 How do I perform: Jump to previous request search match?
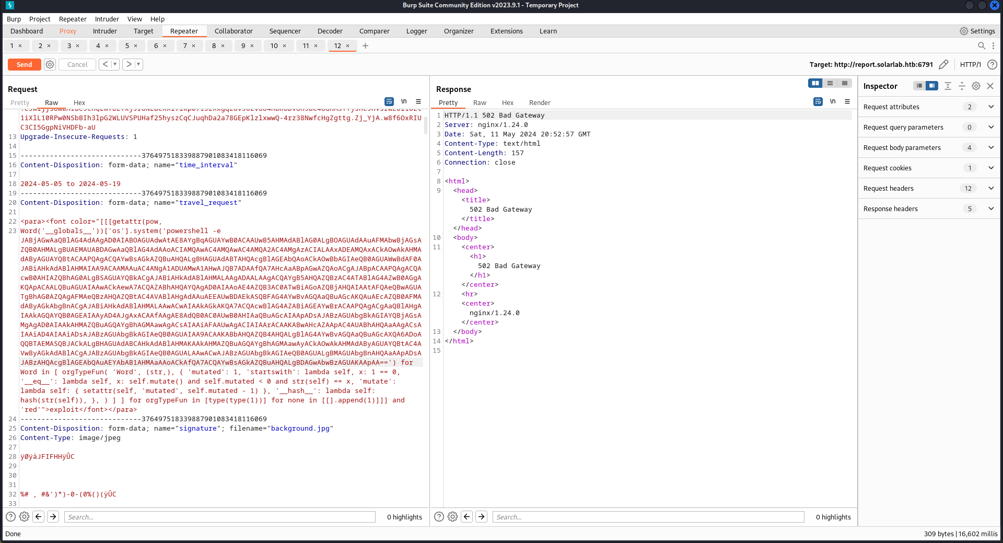[39, 517]
